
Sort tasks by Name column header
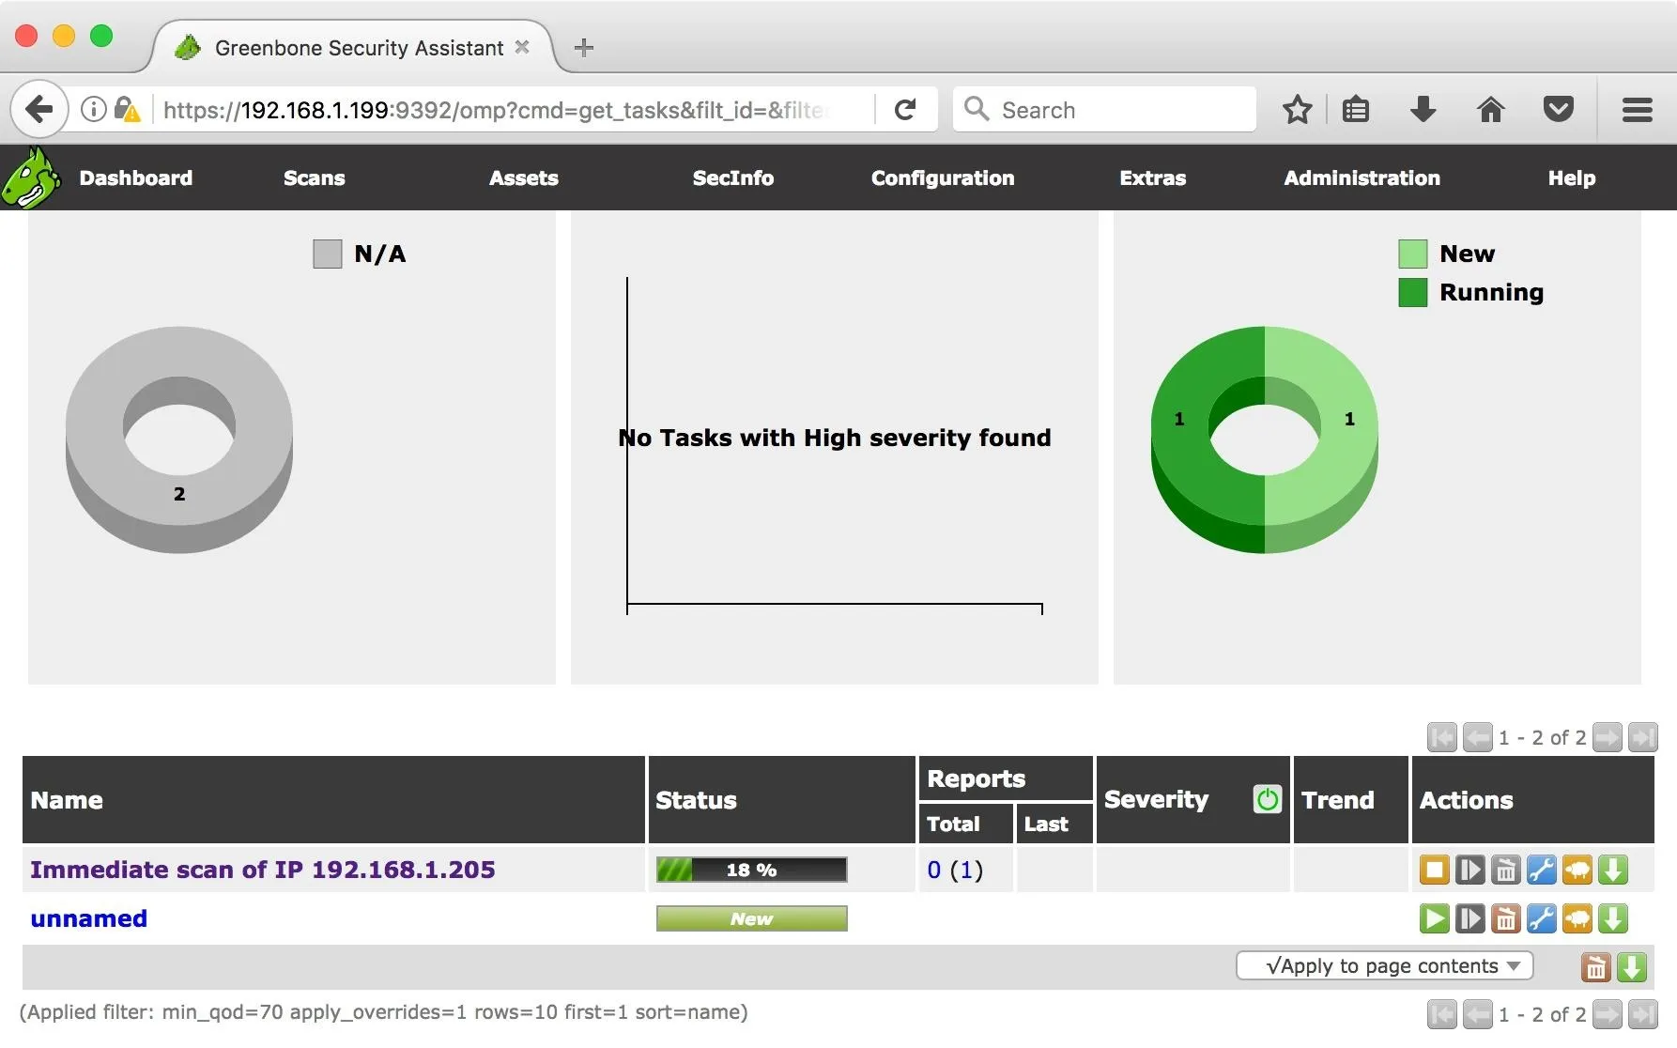point(67,800)
